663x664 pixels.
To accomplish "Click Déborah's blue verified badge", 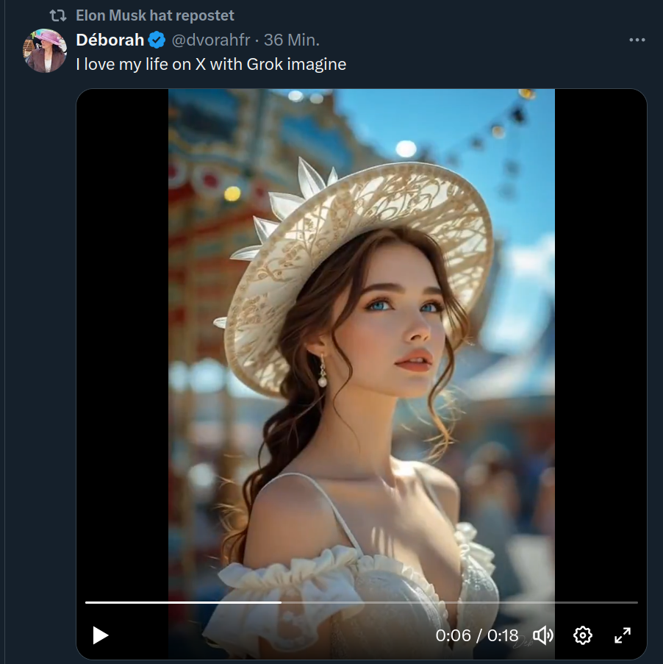I will (157, 40).
